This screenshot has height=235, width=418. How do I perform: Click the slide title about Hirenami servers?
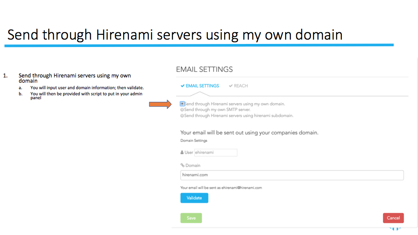point(175,35)
